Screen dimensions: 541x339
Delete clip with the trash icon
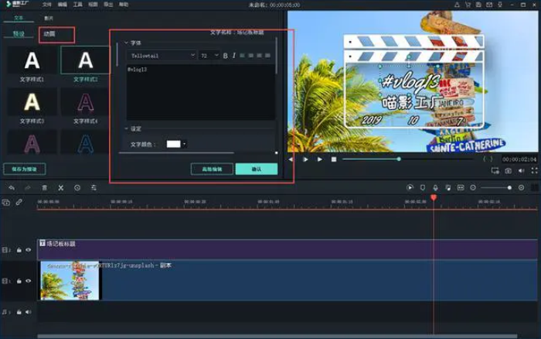(44, 187)
